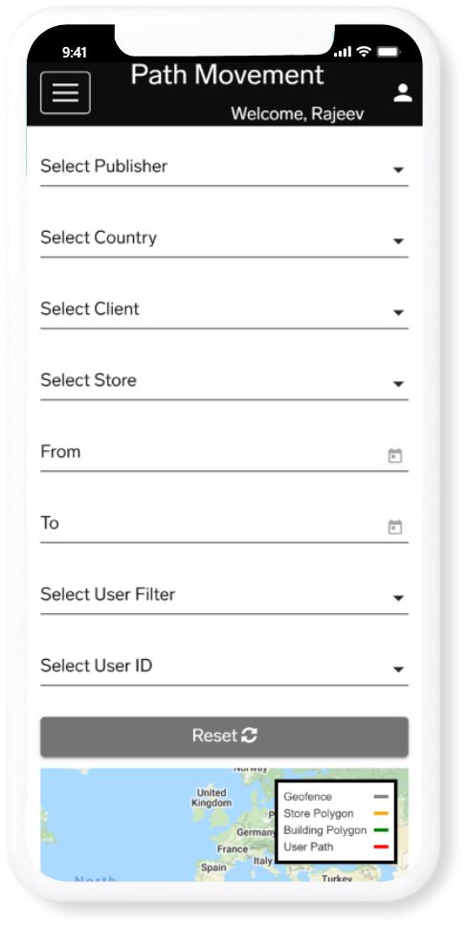This screenshot has width=469, height=929.
Task: Click United Kingdom on the map
Action: 212,798
